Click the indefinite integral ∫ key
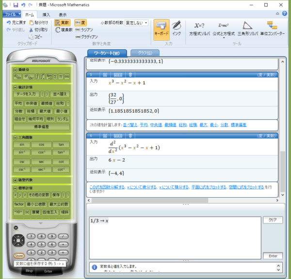Image resolution: width=291 pixels, height=279 pixels. click(37, 77)
